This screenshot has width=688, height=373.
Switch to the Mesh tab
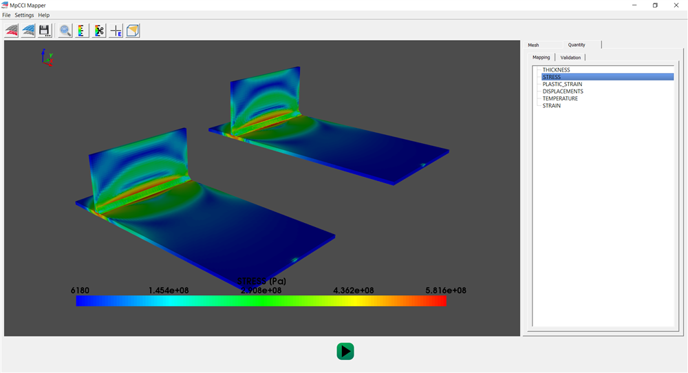(534, 45)
